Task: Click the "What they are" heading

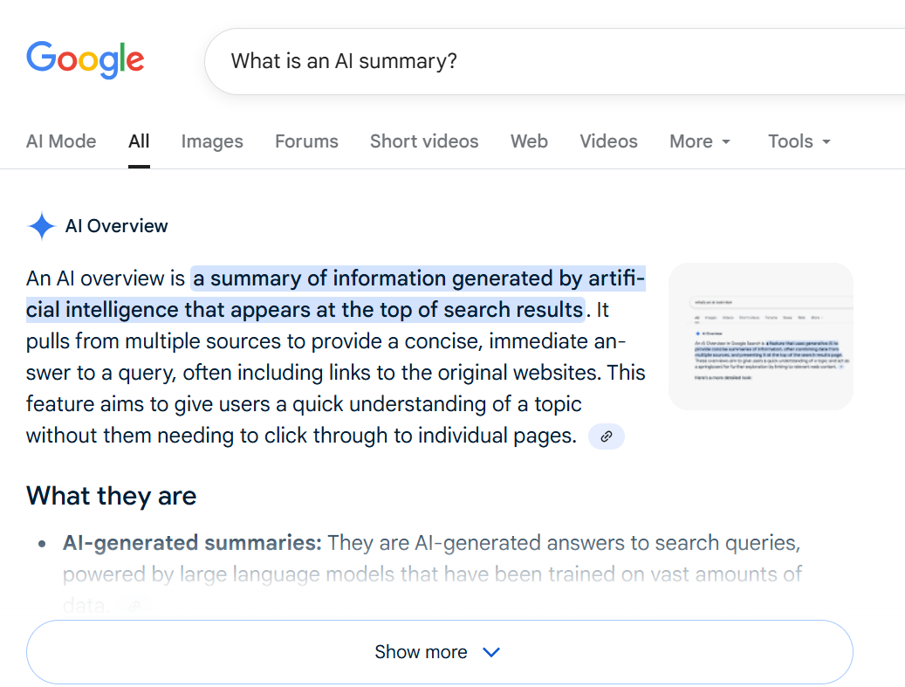Action: [x=112, y=496]
